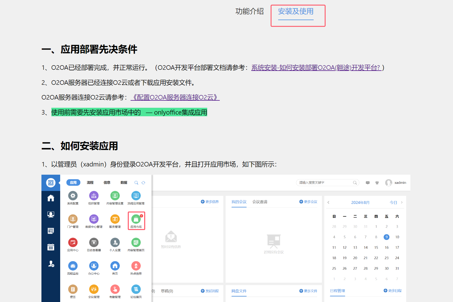Open the sidebar person-on-monitor icon
Image resolution: width=453 pixels, height=302 pixels.
51,214
